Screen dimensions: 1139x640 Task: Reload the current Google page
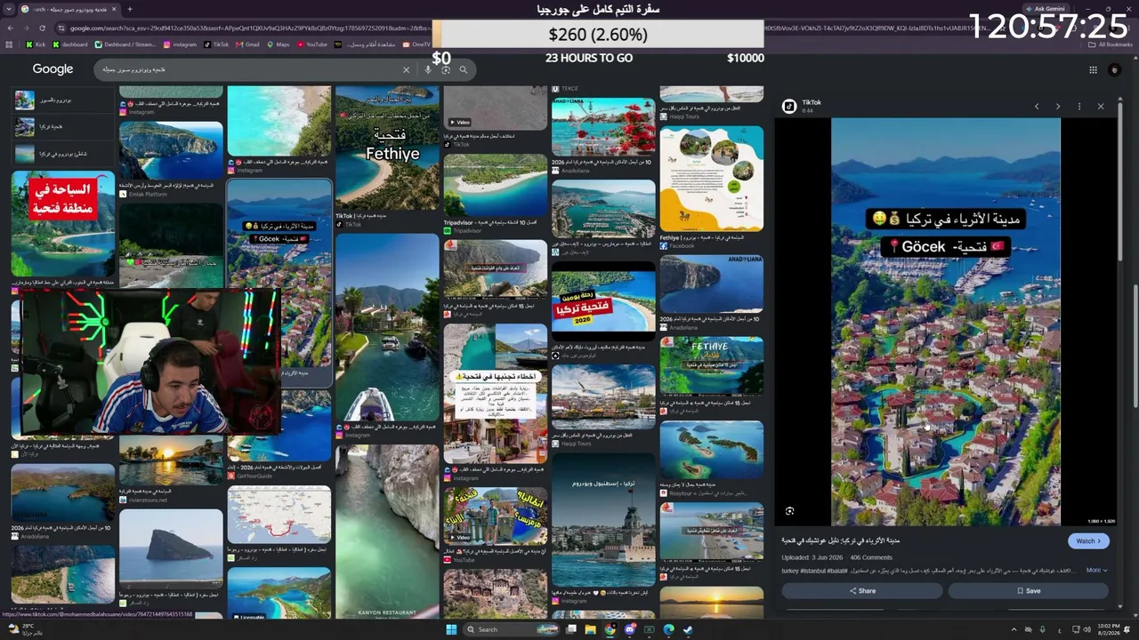coord(42,28)
